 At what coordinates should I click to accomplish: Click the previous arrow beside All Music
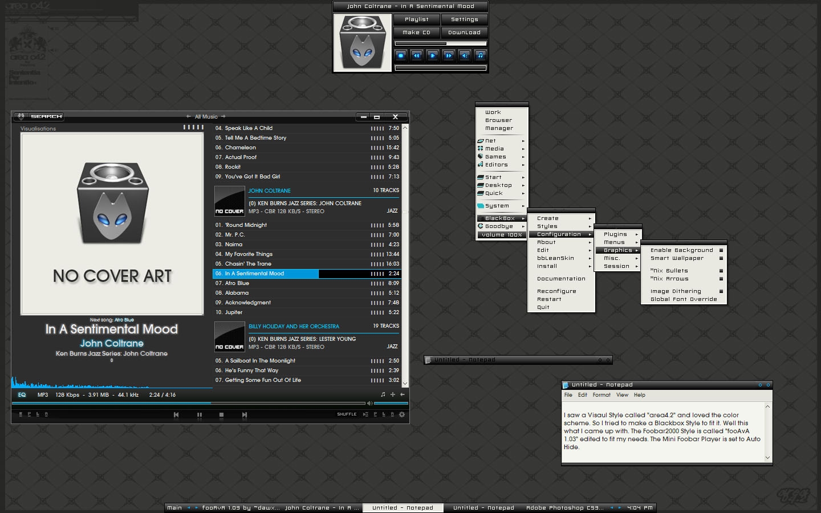point(189,116)
